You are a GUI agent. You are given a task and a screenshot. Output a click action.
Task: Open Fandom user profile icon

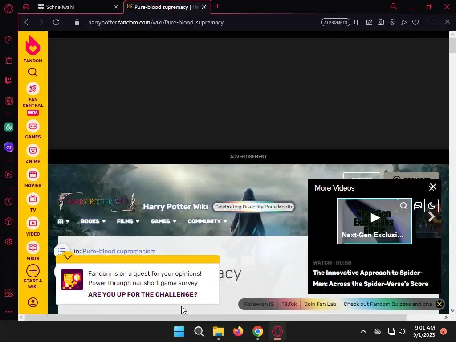(33, 302)
